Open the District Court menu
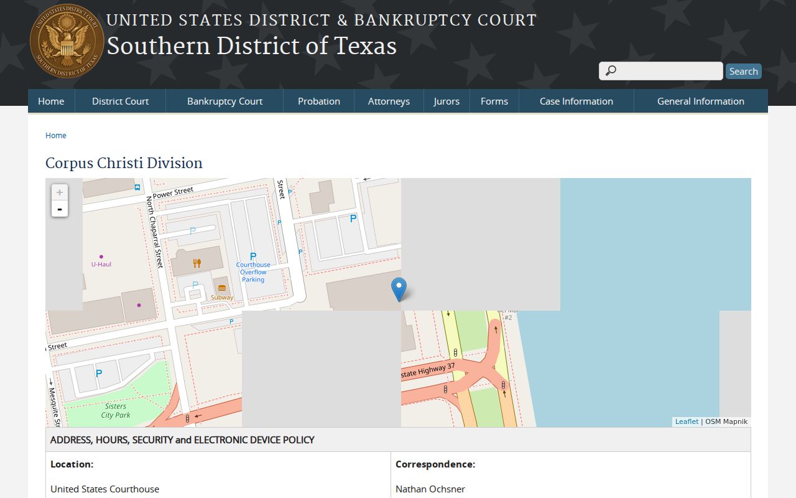 click(121, 101)
